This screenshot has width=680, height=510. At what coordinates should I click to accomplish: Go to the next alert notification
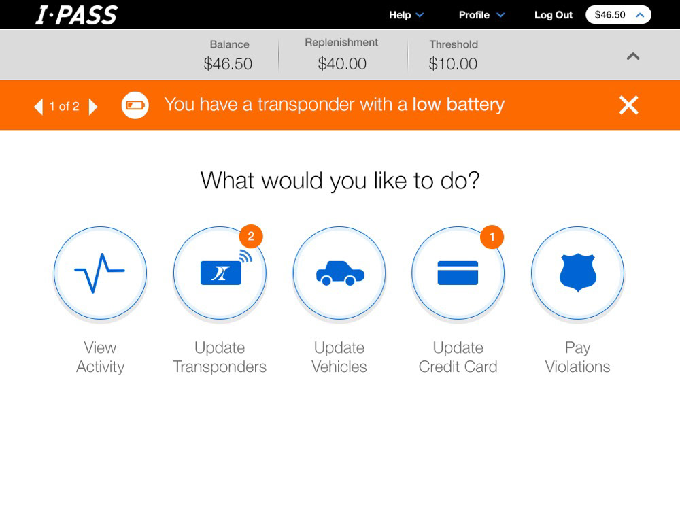click(93, 106)
